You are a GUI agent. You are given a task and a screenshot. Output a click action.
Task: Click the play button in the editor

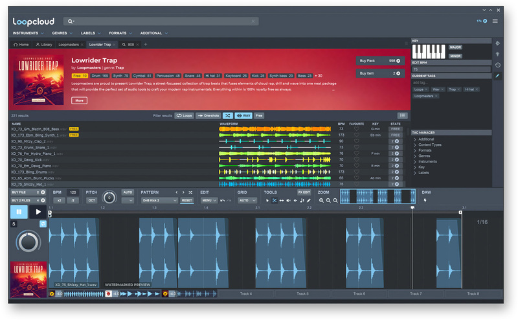(x=38, y=212)
